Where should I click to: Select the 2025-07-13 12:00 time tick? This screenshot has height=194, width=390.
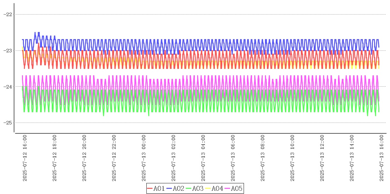322,158
